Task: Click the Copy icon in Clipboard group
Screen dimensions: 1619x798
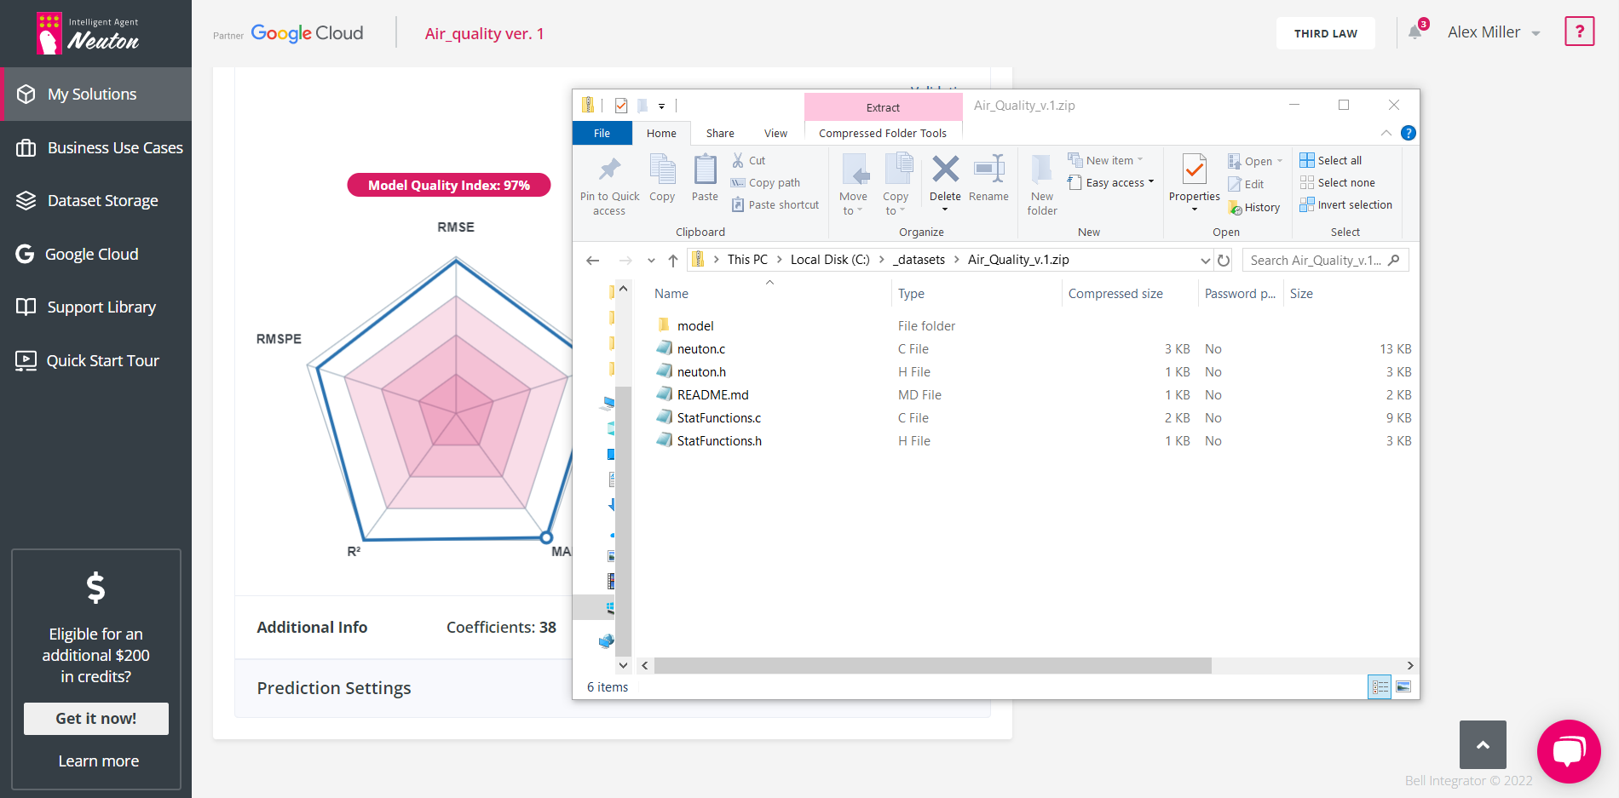Action: pyautogui.click(x=662, y=169)
